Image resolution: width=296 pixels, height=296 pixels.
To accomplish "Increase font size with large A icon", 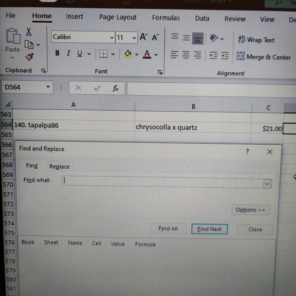I will tap(144, 37).
